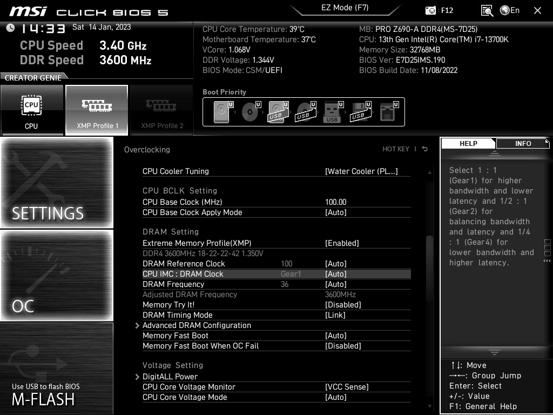
Task: Click the Creator Genie CPU icon
Action: [32, 110]
